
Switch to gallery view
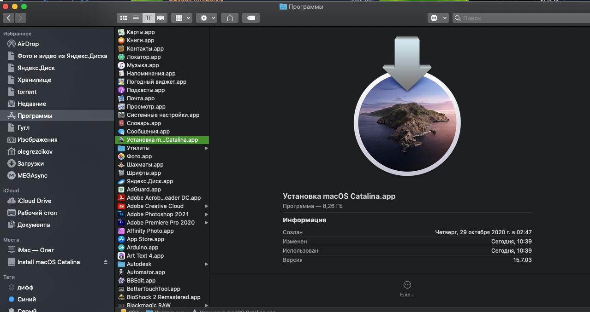click(161, 18)
